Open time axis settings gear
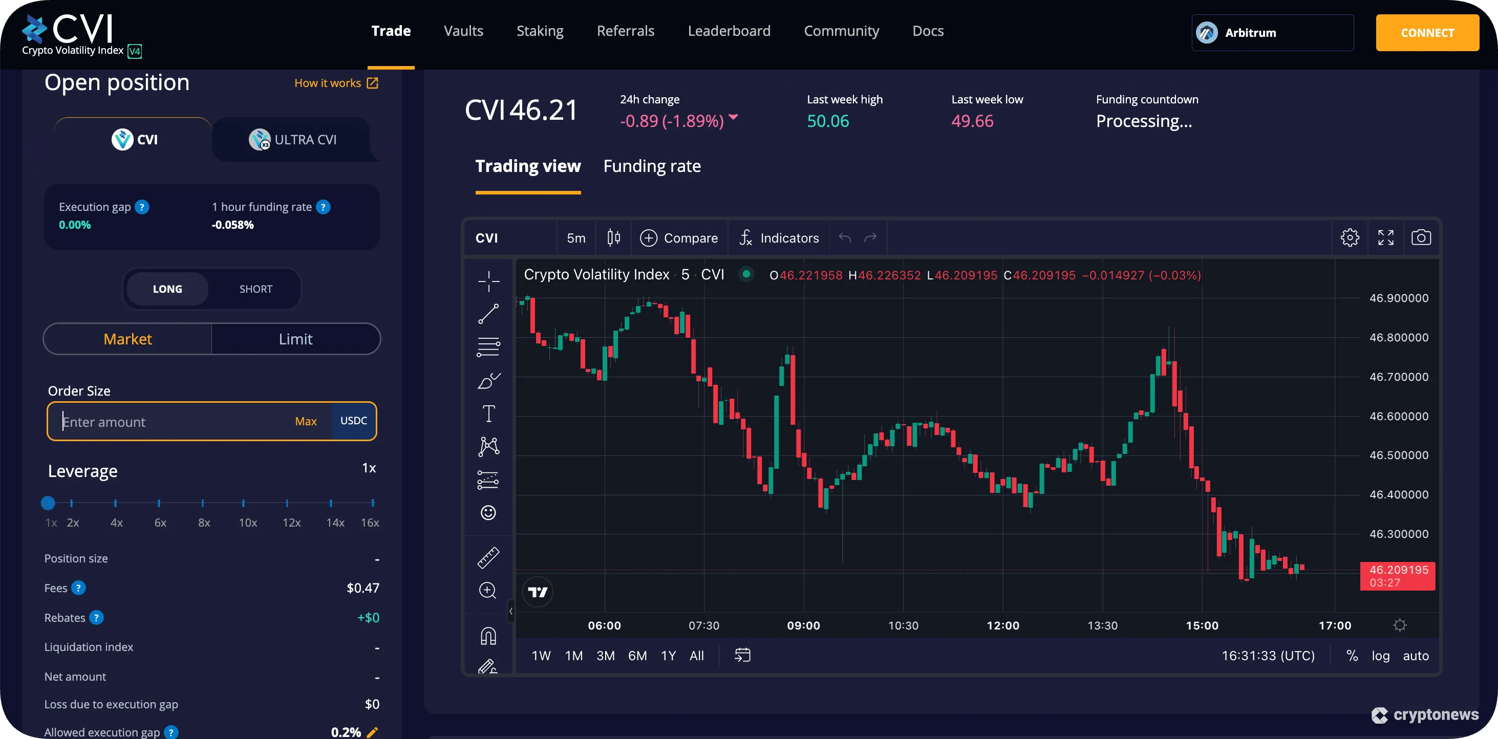1498x739 pixels. coord(1400,625)
